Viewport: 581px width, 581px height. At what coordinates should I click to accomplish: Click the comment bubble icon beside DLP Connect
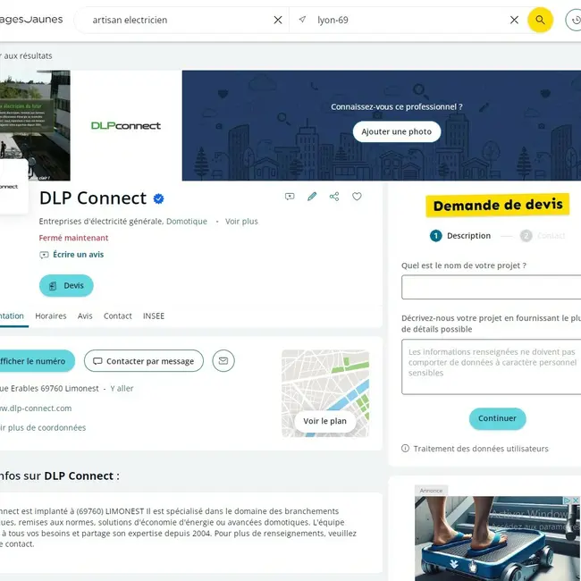point(290,197)
